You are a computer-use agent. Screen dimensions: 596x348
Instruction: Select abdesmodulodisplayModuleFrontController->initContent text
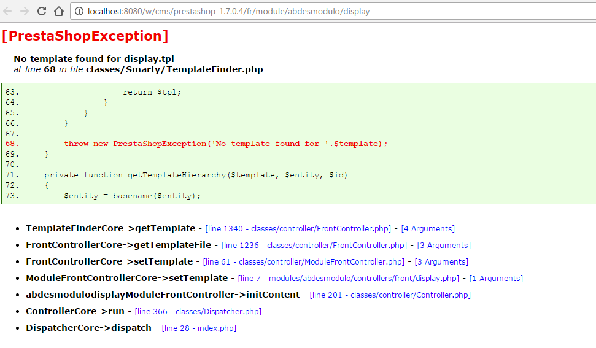163,295
